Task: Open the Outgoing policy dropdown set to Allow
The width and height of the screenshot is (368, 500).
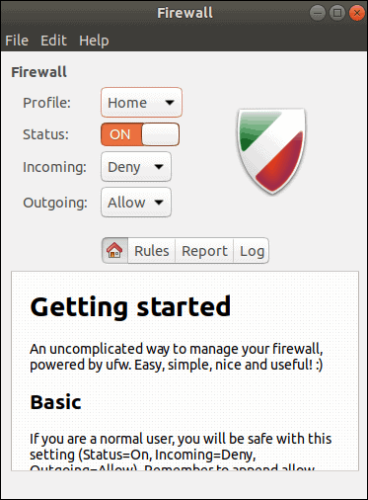Action: tap(136, 203)
